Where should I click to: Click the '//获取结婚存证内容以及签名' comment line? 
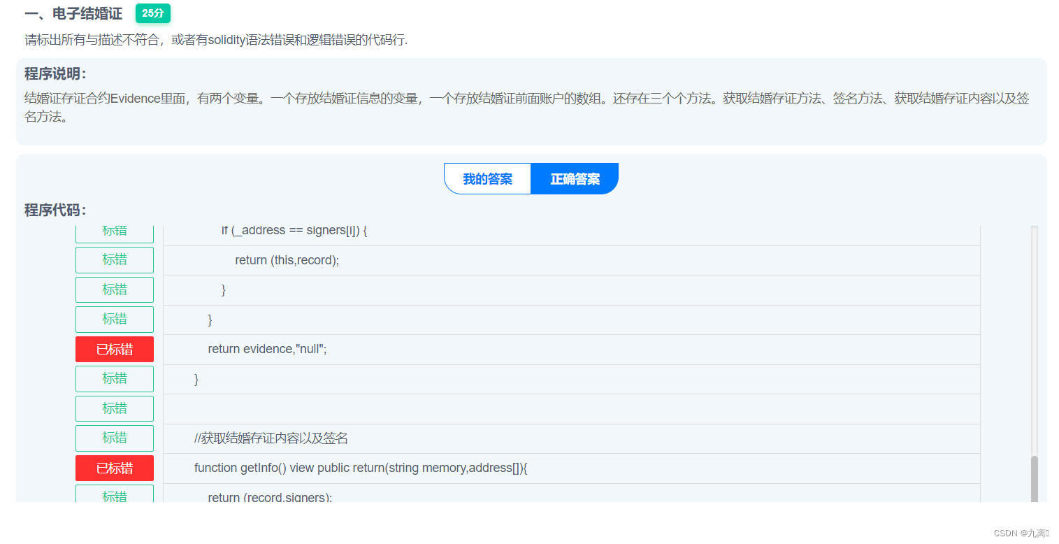(x=572, y=438)
